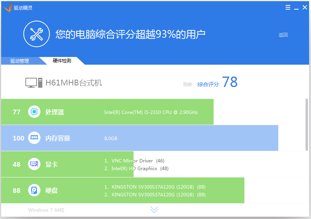
Task: Click 刷新 to refresh the score
Action: pos(187,85)
